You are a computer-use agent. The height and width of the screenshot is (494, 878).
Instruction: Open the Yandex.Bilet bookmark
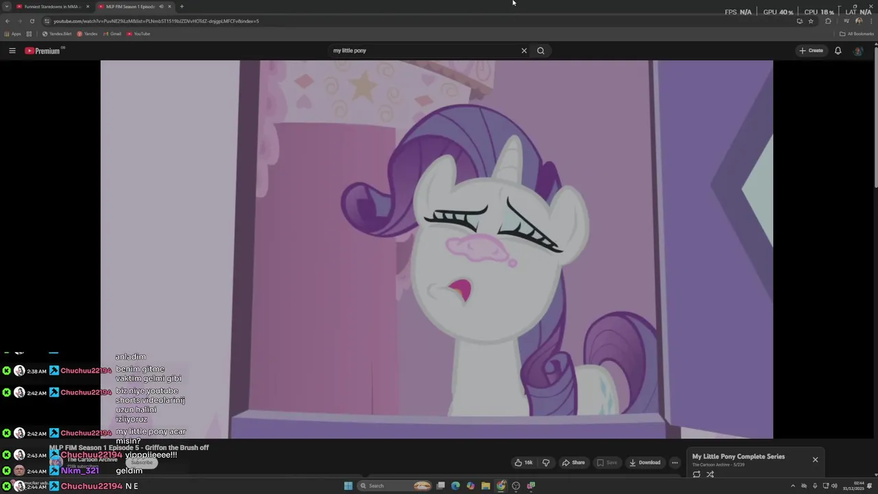point(57,34)
